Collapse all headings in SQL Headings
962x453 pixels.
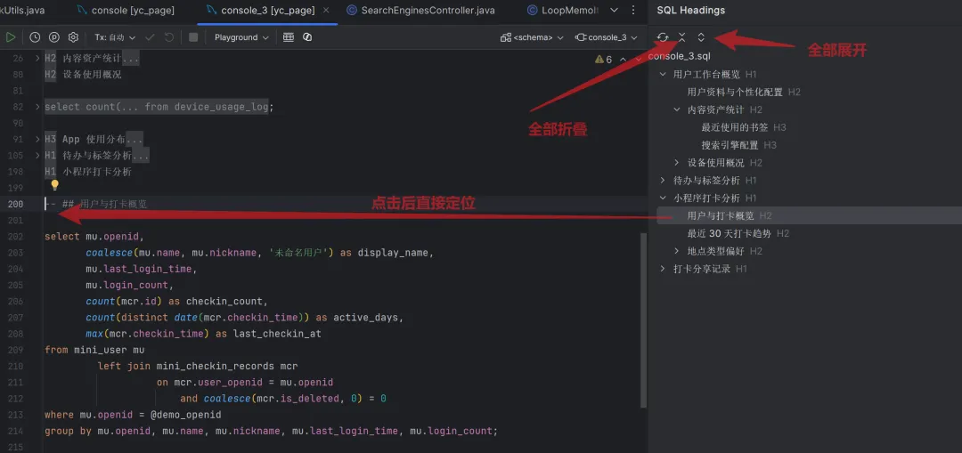point(681,37)
